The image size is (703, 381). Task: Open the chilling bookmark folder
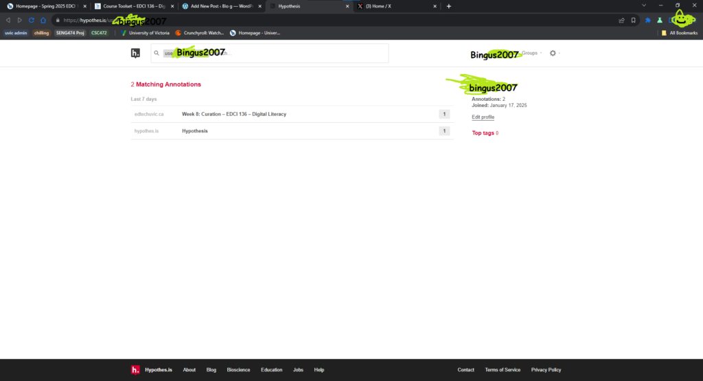[x=41, y=33]
